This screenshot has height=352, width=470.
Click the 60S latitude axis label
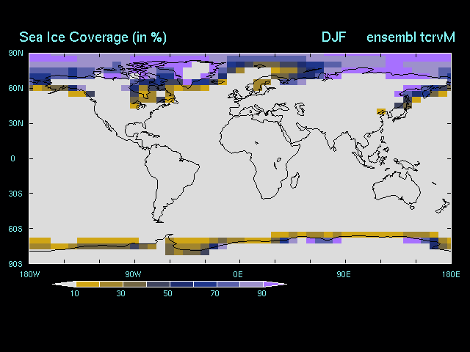[x=15, y=229]
